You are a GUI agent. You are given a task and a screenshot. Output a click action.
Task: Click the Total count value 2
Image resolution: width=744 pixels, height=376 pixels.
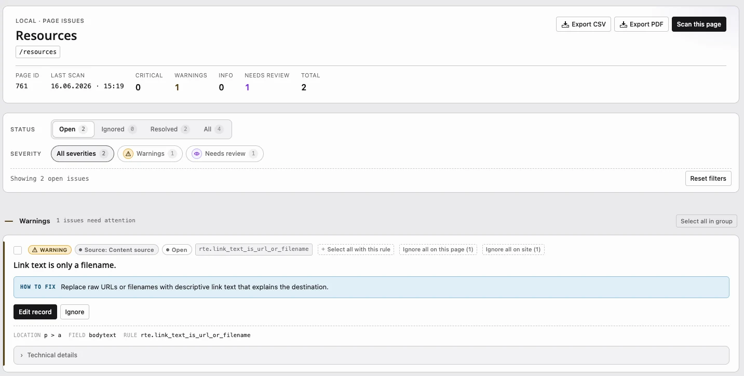point(304,87)
